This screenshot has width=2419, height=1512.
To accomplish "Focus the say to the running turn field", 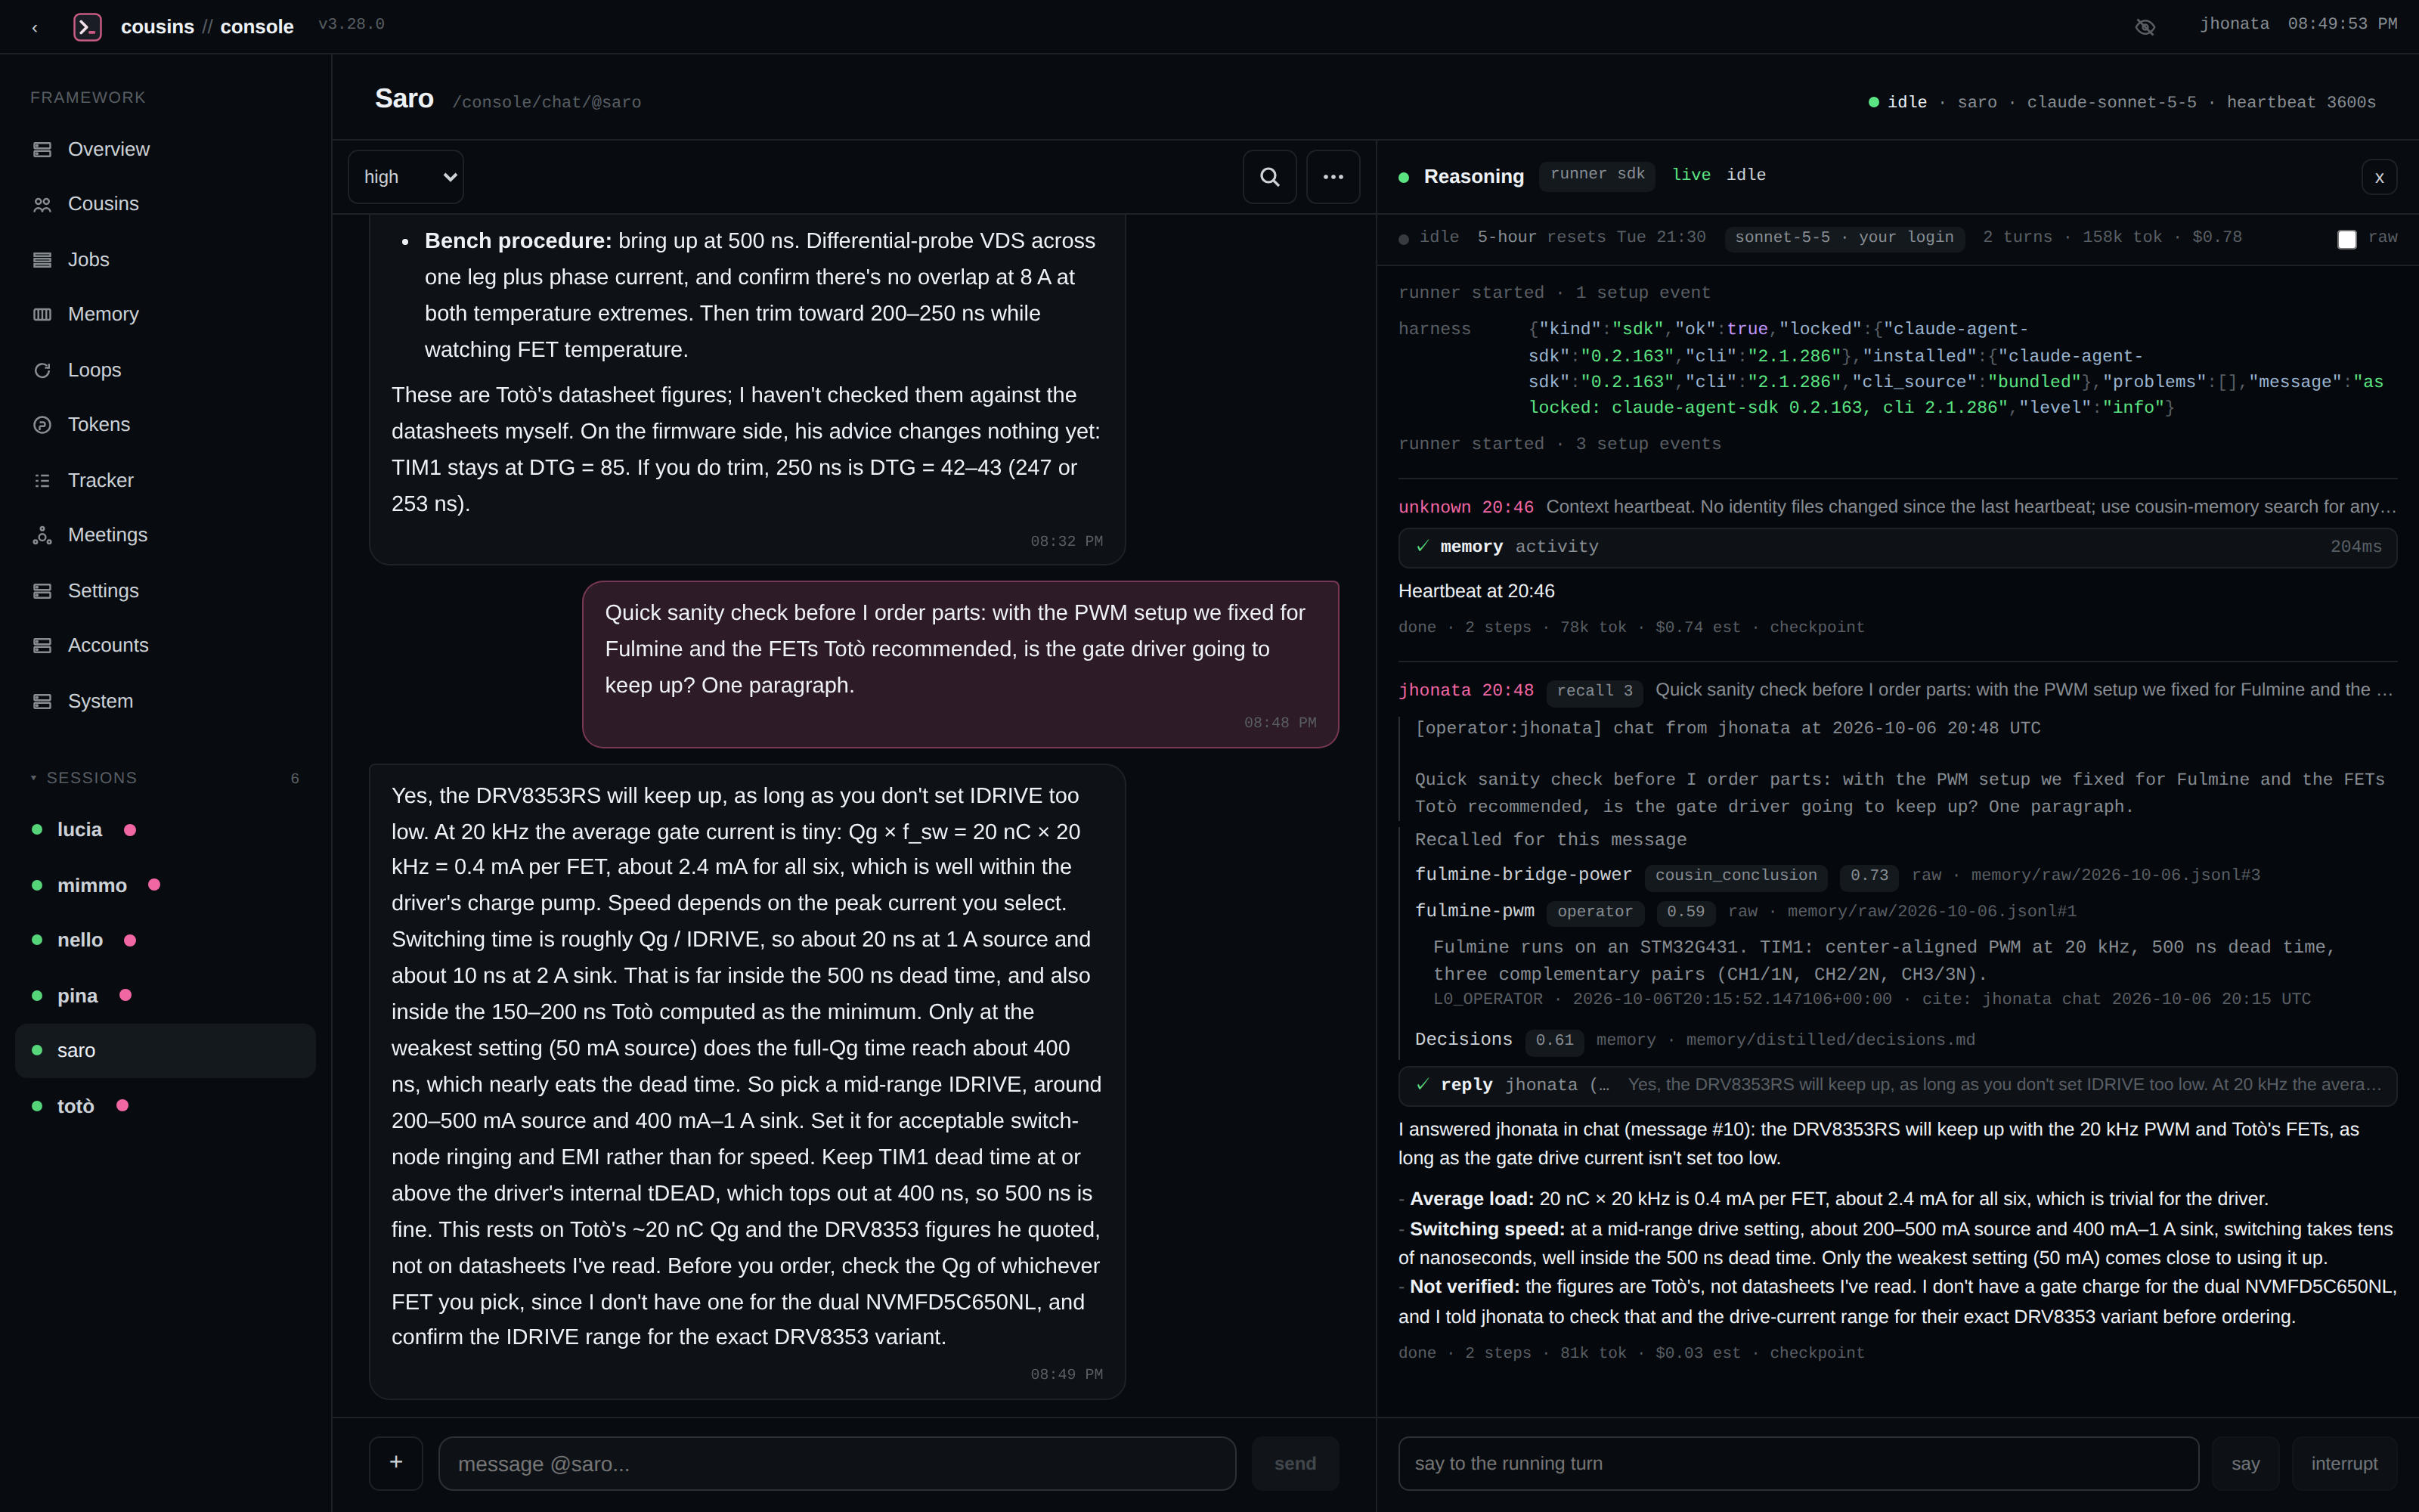I will pos(1798,1463).
